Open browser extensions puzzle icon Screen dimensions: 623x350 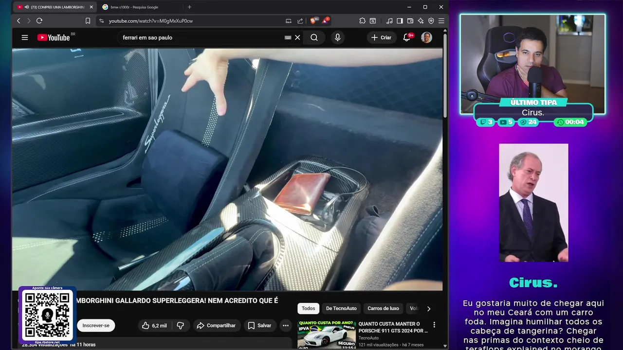click(x=362, y=21)
